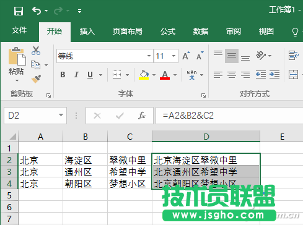
Task: Apply the red font color swatch
Action: pos(165,75)
